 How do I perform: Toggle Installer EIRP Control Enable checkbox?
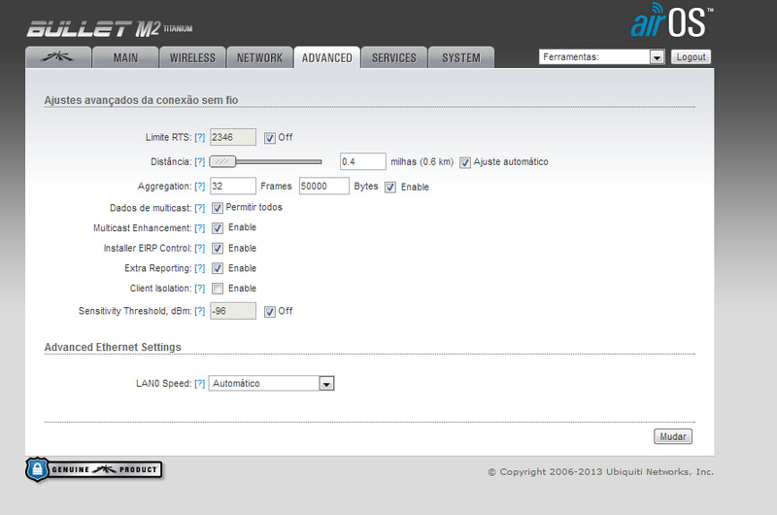click(217, 249)
